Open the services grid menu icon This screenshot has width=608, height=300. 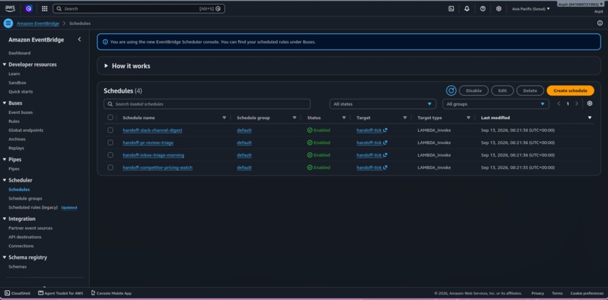(x=45, y=8)
